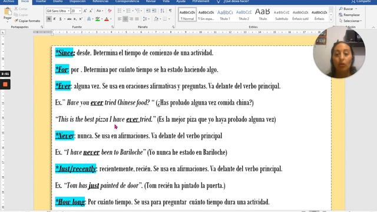The width and height of the screenshot is (377, 212).
Task: Open the Gill Sans Ultra font dropdown
Action: 68,11
